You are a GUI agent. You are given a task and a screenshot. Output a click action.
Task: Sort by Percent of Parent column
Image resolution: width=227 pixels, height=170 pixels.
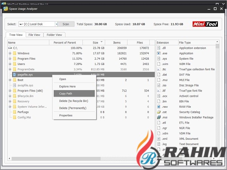point(66,43)
